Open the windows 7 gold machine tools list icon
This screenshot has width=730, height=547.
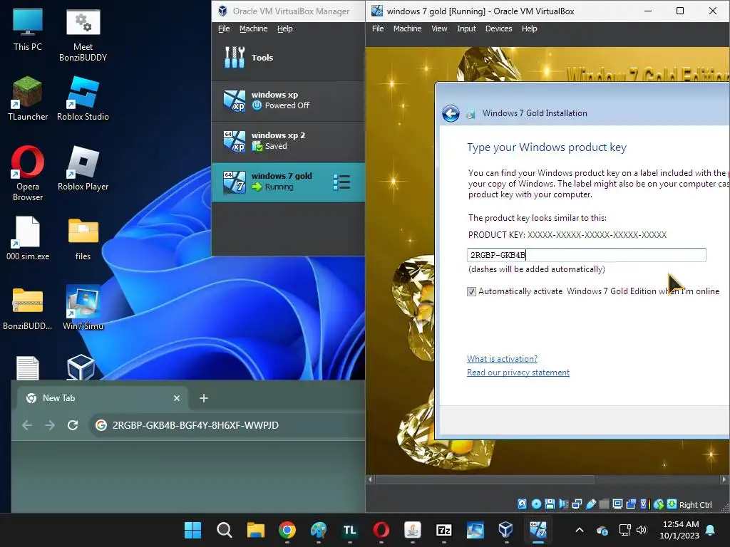pyautogui.click(x=341, y=182)
